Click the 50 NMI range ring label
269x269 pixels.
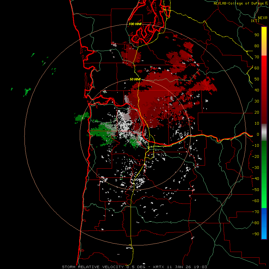point(135,79)
